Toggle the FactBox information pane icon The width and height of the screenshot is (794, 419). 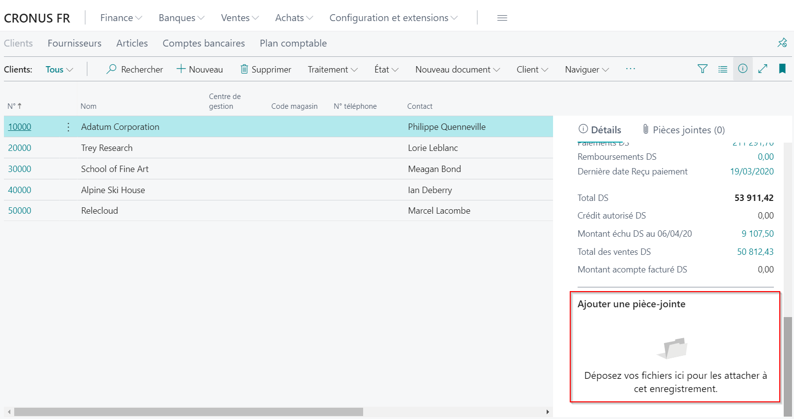click(743, 69)
